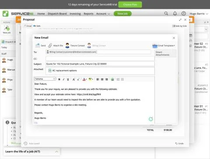Viewport: 210px width, 159px height.
Task: Increase font size in email editor
Action: [73, 79]
